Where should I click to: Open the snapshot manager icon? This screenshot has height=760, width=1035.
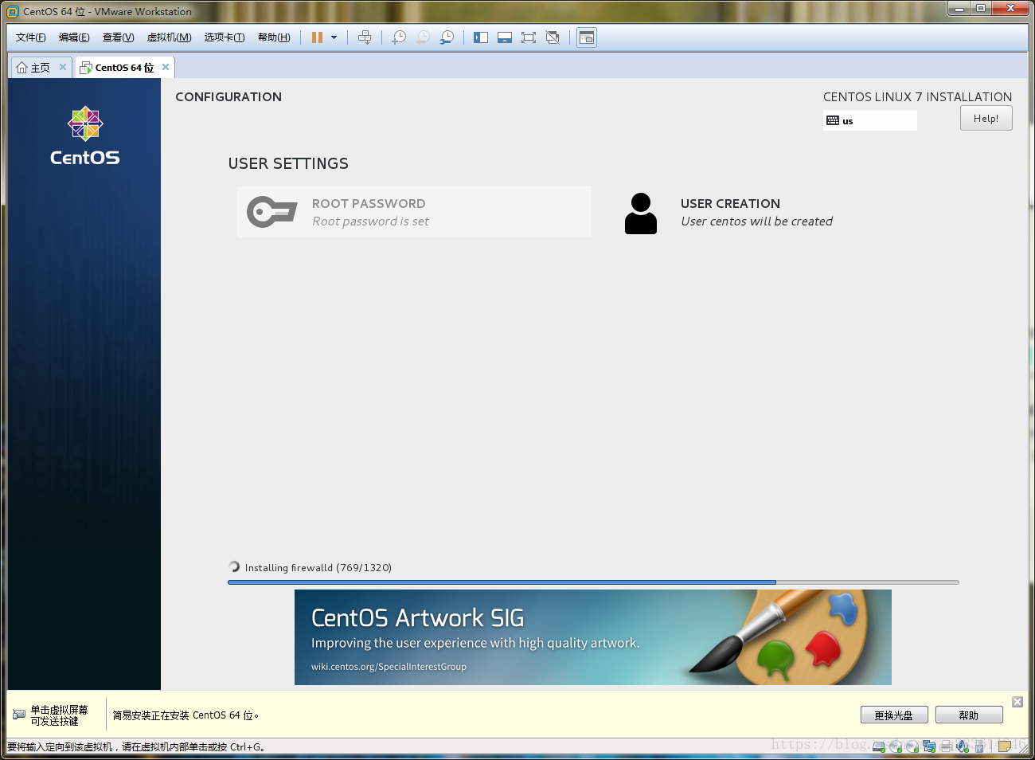click(447, 37)
